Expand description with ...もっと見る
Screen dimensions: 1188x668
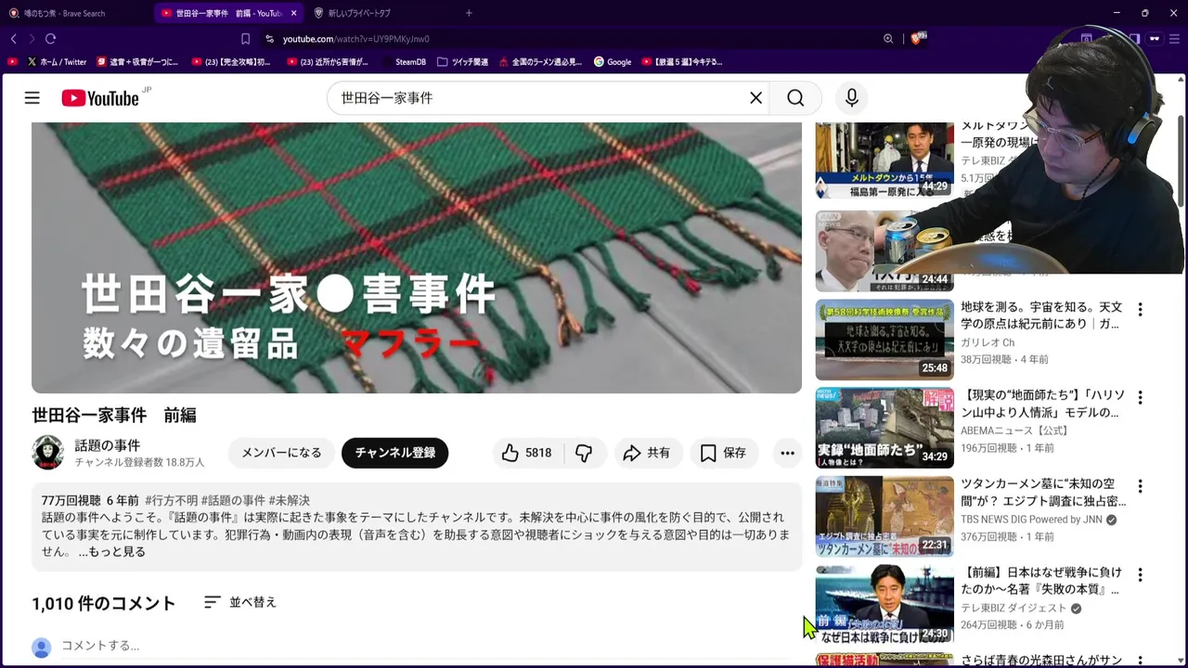point(111,552)
